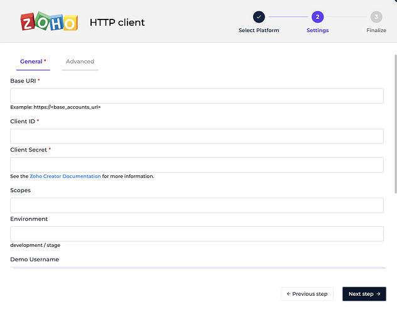The image size is (397, 314).
Task: Click the step 3 Finalize circle
Action: tap(376, 17)
